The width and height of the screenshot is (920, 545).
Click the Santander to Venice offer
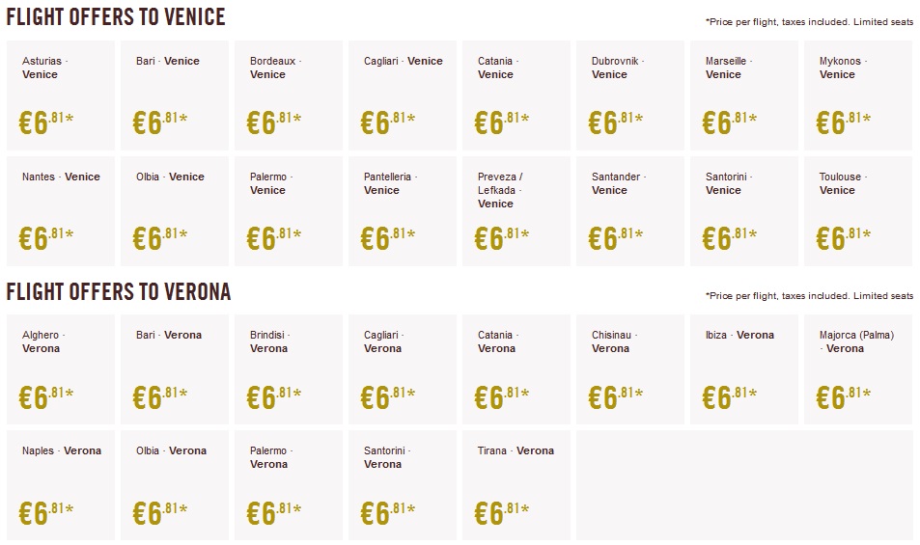coord(629,210)
